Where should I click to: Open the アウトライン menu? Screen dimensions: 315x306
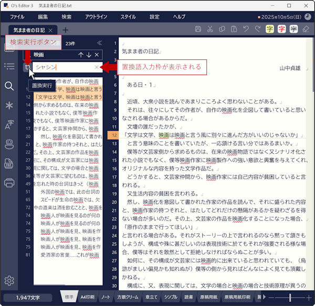coord(96,17)
